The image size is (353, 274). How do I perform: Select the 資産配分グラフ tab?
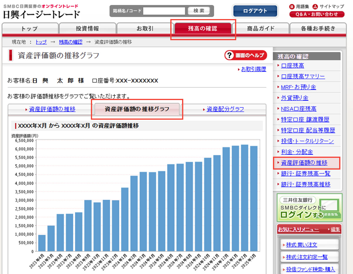click(x=225, y=109)
